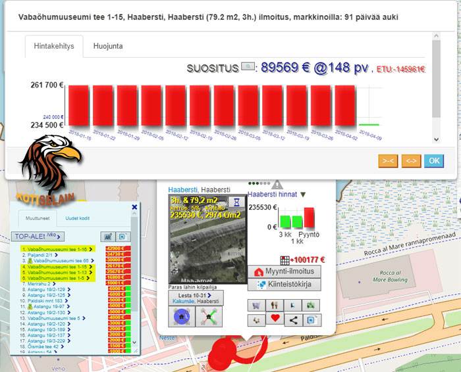Open chevron next to Vabaõhumuuseumi tee 5
This screenshot has height=372, width=461.
(x=84, y=318)
